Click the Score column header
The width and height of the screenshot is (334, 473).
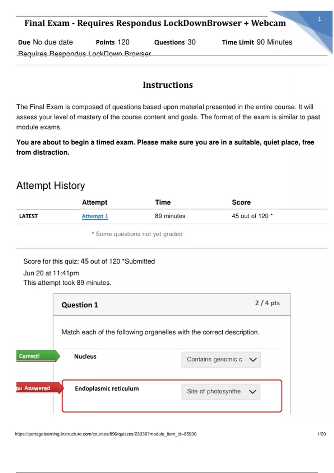coord(241,202)
